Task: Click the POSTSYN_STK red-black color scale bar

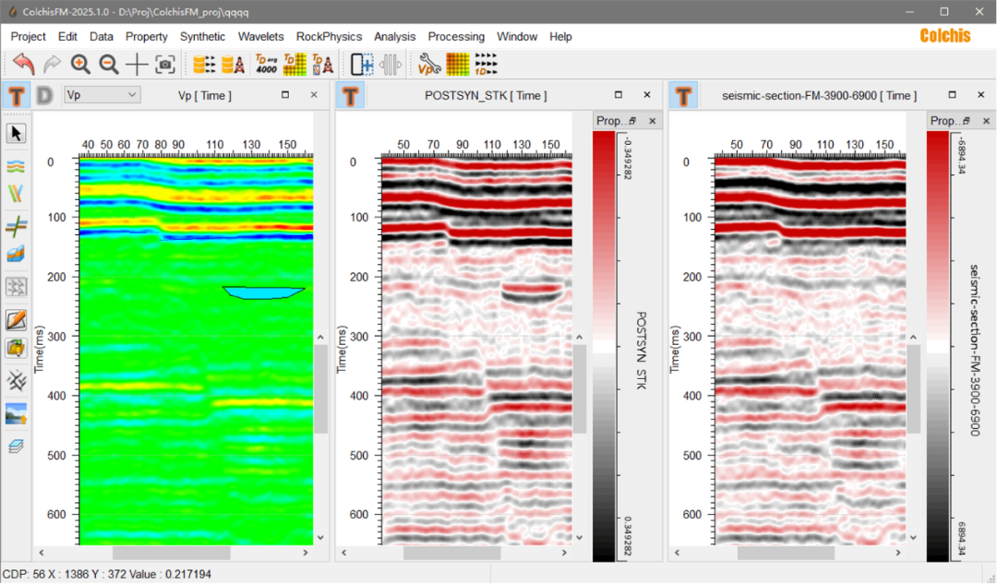Action: (603, 346)
